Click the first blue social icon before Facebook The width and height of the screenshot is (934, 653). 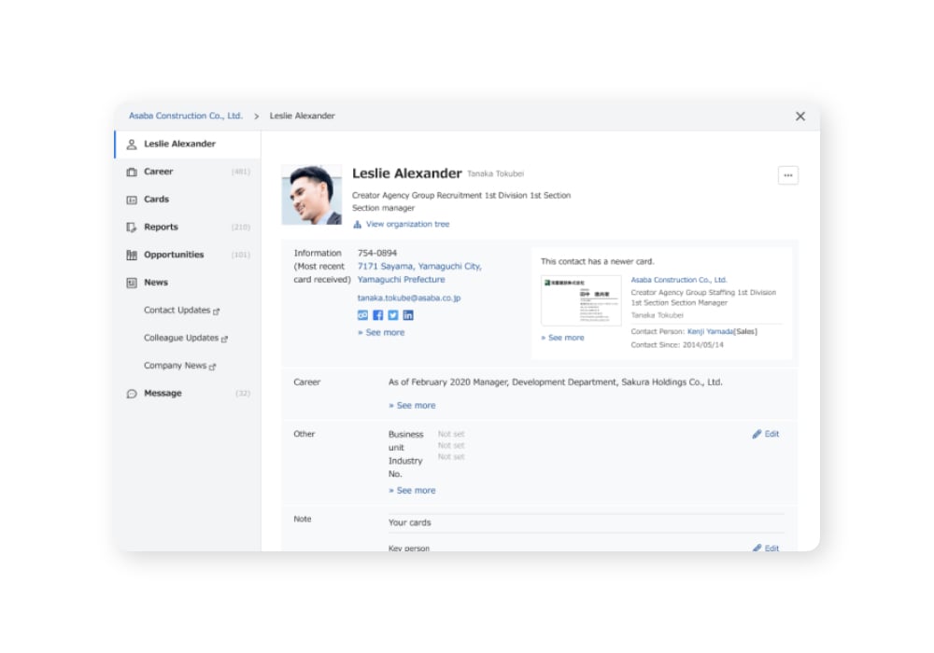[362, 315]
